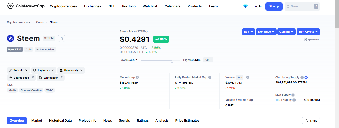Image resolution: width=339 pixels, height=128 pixels.
Task: Click the Whitepaper external link icon
Action: point(61,78)
